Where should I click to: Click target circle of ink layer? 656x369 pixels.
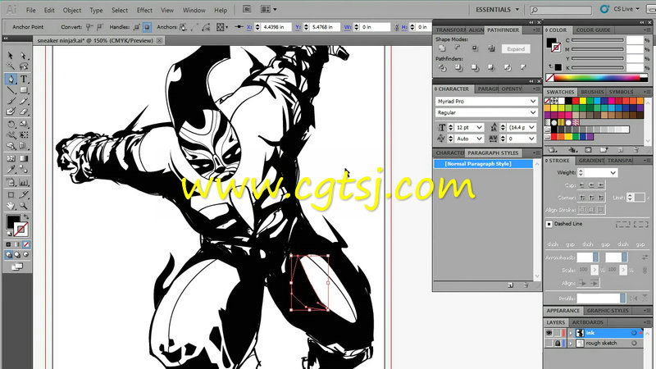(634, 333)
